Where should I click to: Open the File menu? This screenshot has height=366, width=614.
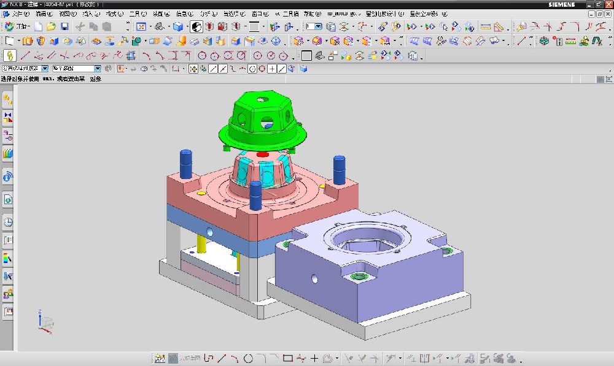(x=20, y=13)
